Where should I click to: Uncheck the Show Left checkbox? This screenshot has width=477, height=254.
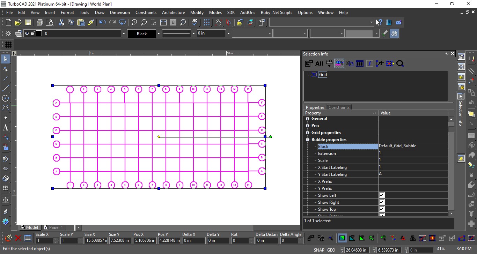click(x=382, y=195)
